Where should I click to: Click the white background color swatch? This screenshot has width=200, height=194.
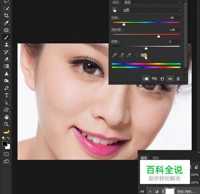(x=8, y=147)
